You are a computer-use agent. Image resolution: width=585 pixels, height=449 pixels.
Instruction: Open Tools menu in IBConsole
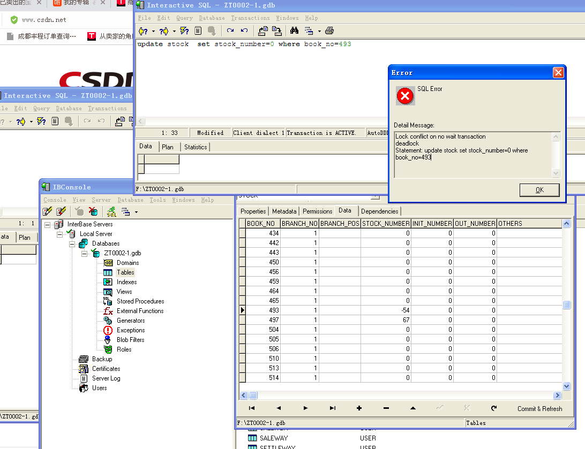(x=157, y=200)
